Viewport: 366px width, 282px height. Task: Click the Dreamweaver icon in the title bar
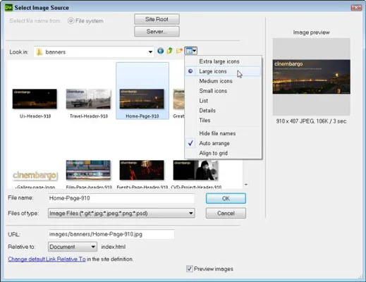click(x=8, y=8)
